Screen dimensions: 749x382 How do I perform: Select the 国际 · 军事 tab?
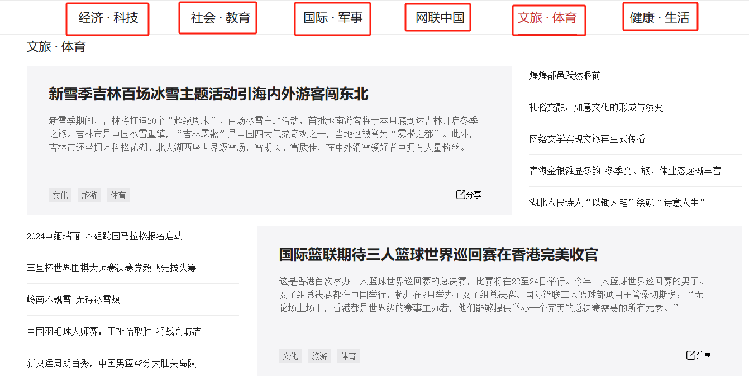coord(332,18)
